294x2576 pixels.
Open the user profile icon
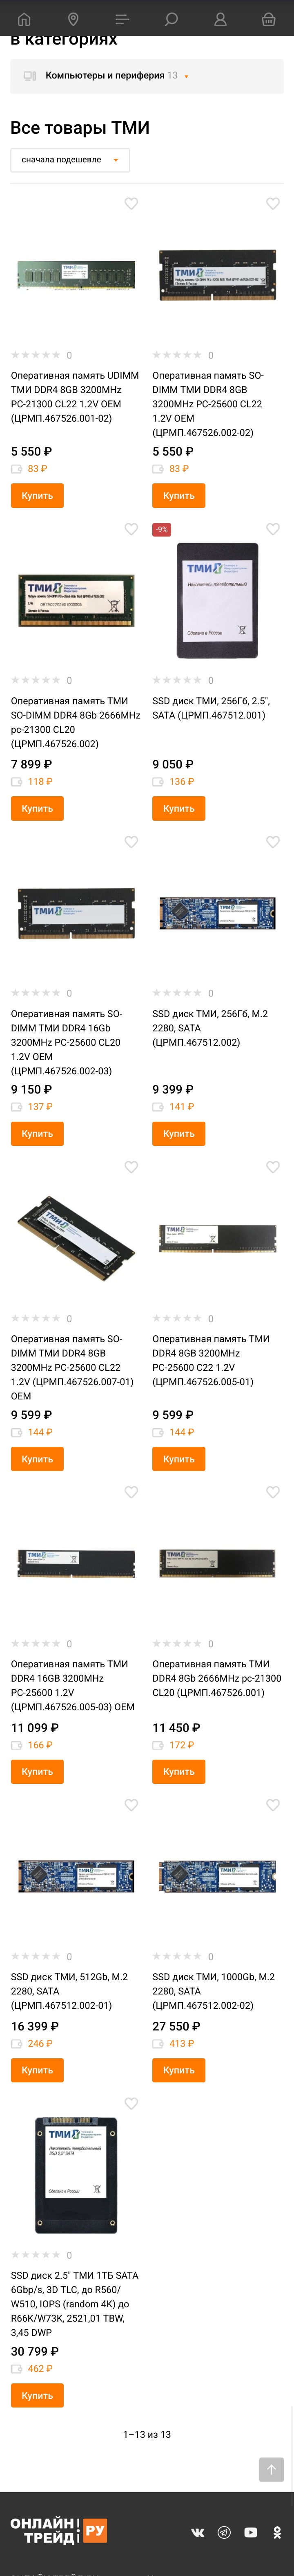220,19
